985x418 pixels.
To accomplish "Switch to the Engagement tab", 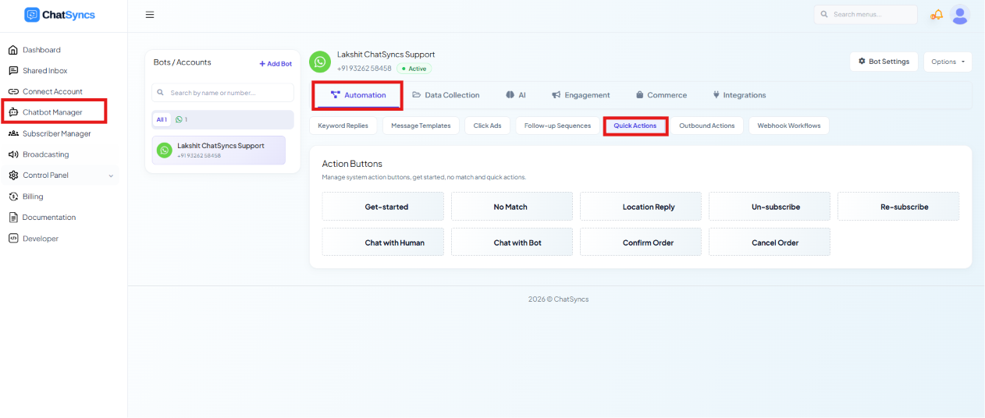I will 581,95.
